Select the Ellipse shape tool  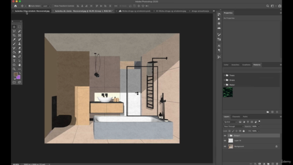[14, 65]
